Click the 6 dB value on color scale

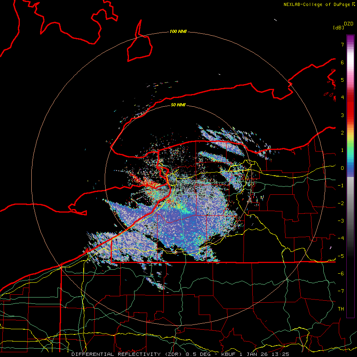(342, 62)
